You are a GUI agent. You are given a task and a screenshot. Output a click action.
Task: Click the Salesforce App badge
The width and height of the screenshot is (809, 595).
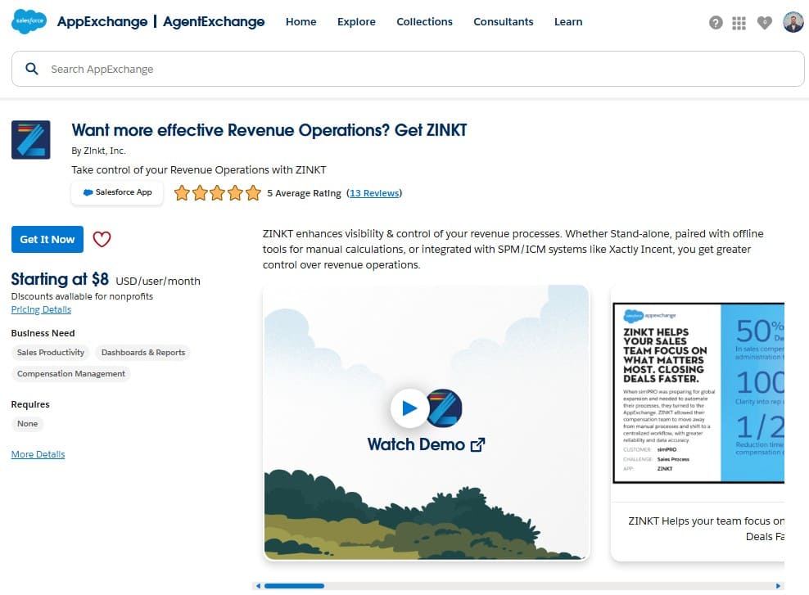tap(117, 192)
